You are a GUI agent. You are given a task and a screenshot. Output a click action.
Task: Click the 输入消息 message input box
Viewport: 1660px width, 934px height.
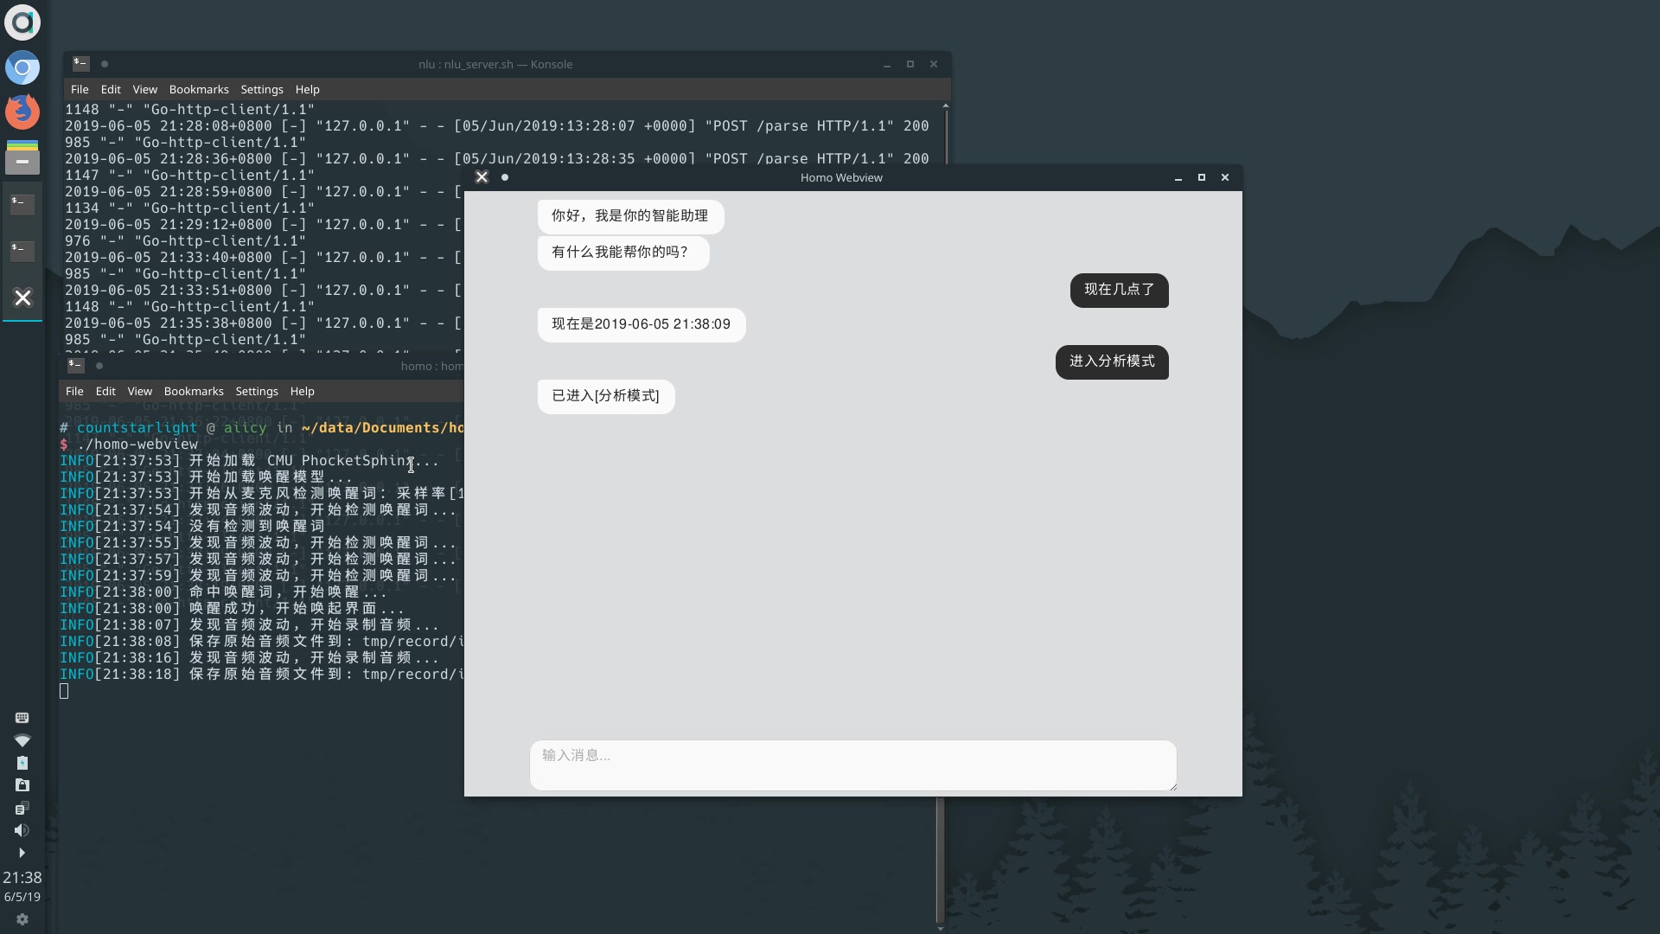coord(852,764)
